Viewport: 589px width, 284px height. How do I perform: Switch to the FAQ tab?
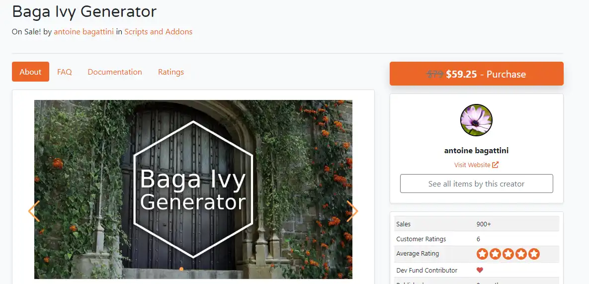[64, 72]
